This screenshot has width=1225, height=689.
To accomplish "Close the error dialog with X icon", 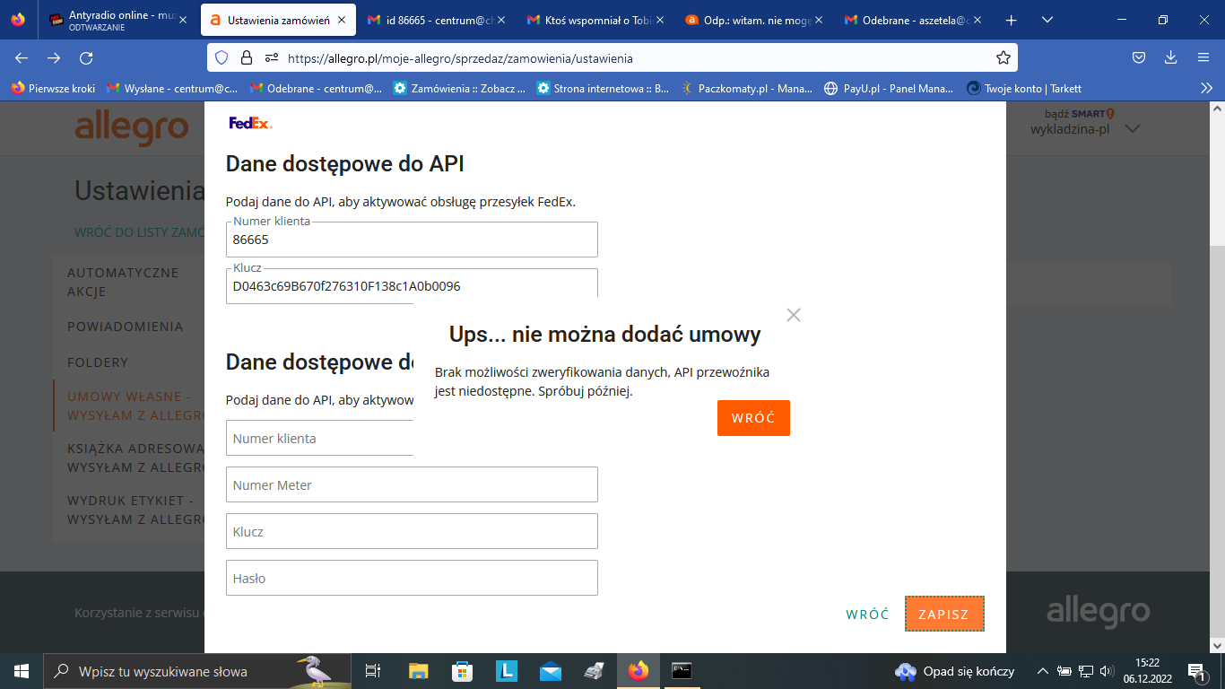I will (793, 315).
